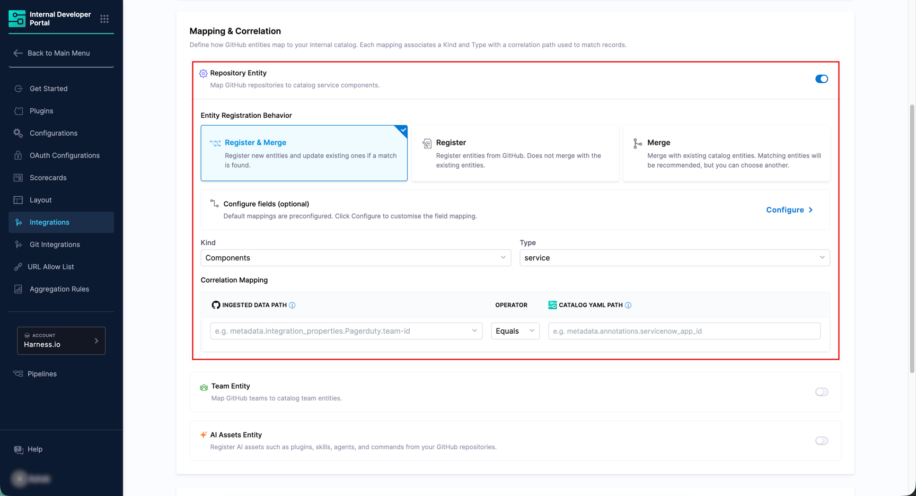The height and width of the screenshot is (496, 916).
Task: Click the Scorecards icon in the sidebar
Action: pos(19,178)
